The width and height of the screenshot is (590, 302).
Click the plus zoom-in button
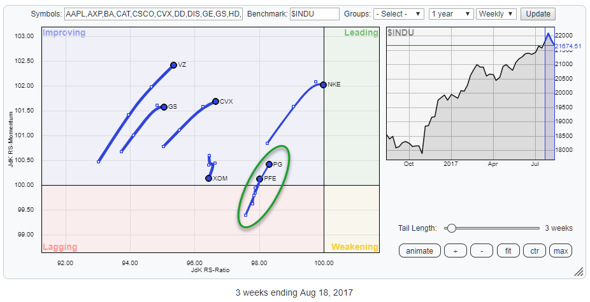point(456,251)
